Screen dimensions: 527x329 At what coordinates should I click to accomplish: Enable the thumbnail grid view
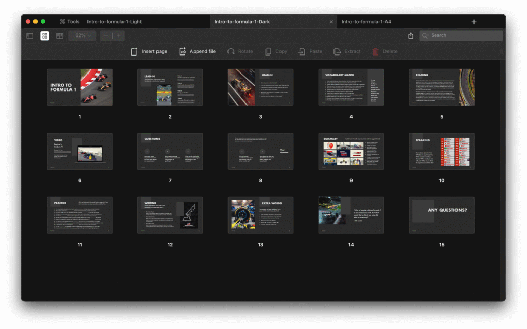[x=45, y=35]
